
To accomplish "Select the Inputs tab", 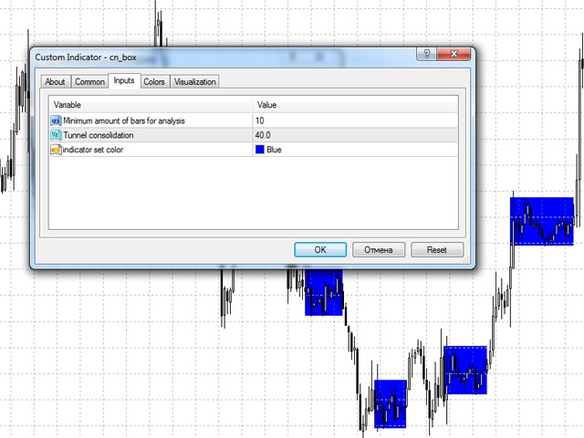I will point(123,81).
